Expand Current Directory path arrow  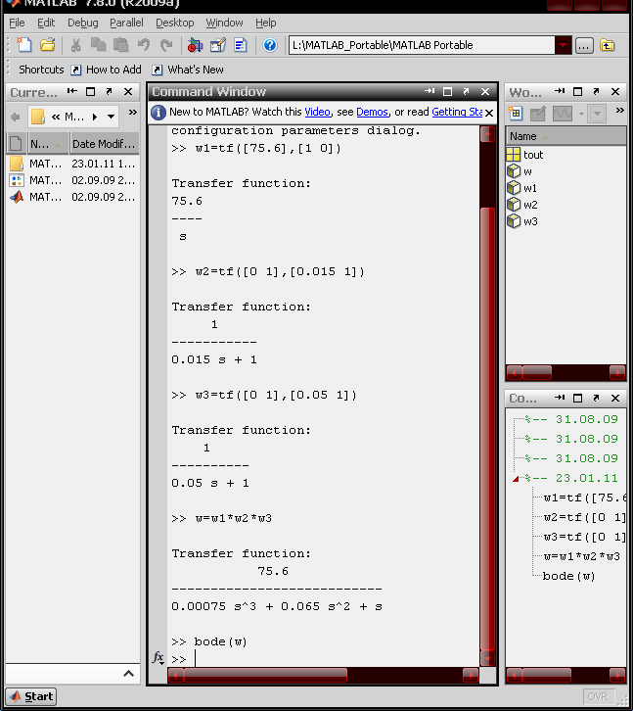click(x=95, y=117)
